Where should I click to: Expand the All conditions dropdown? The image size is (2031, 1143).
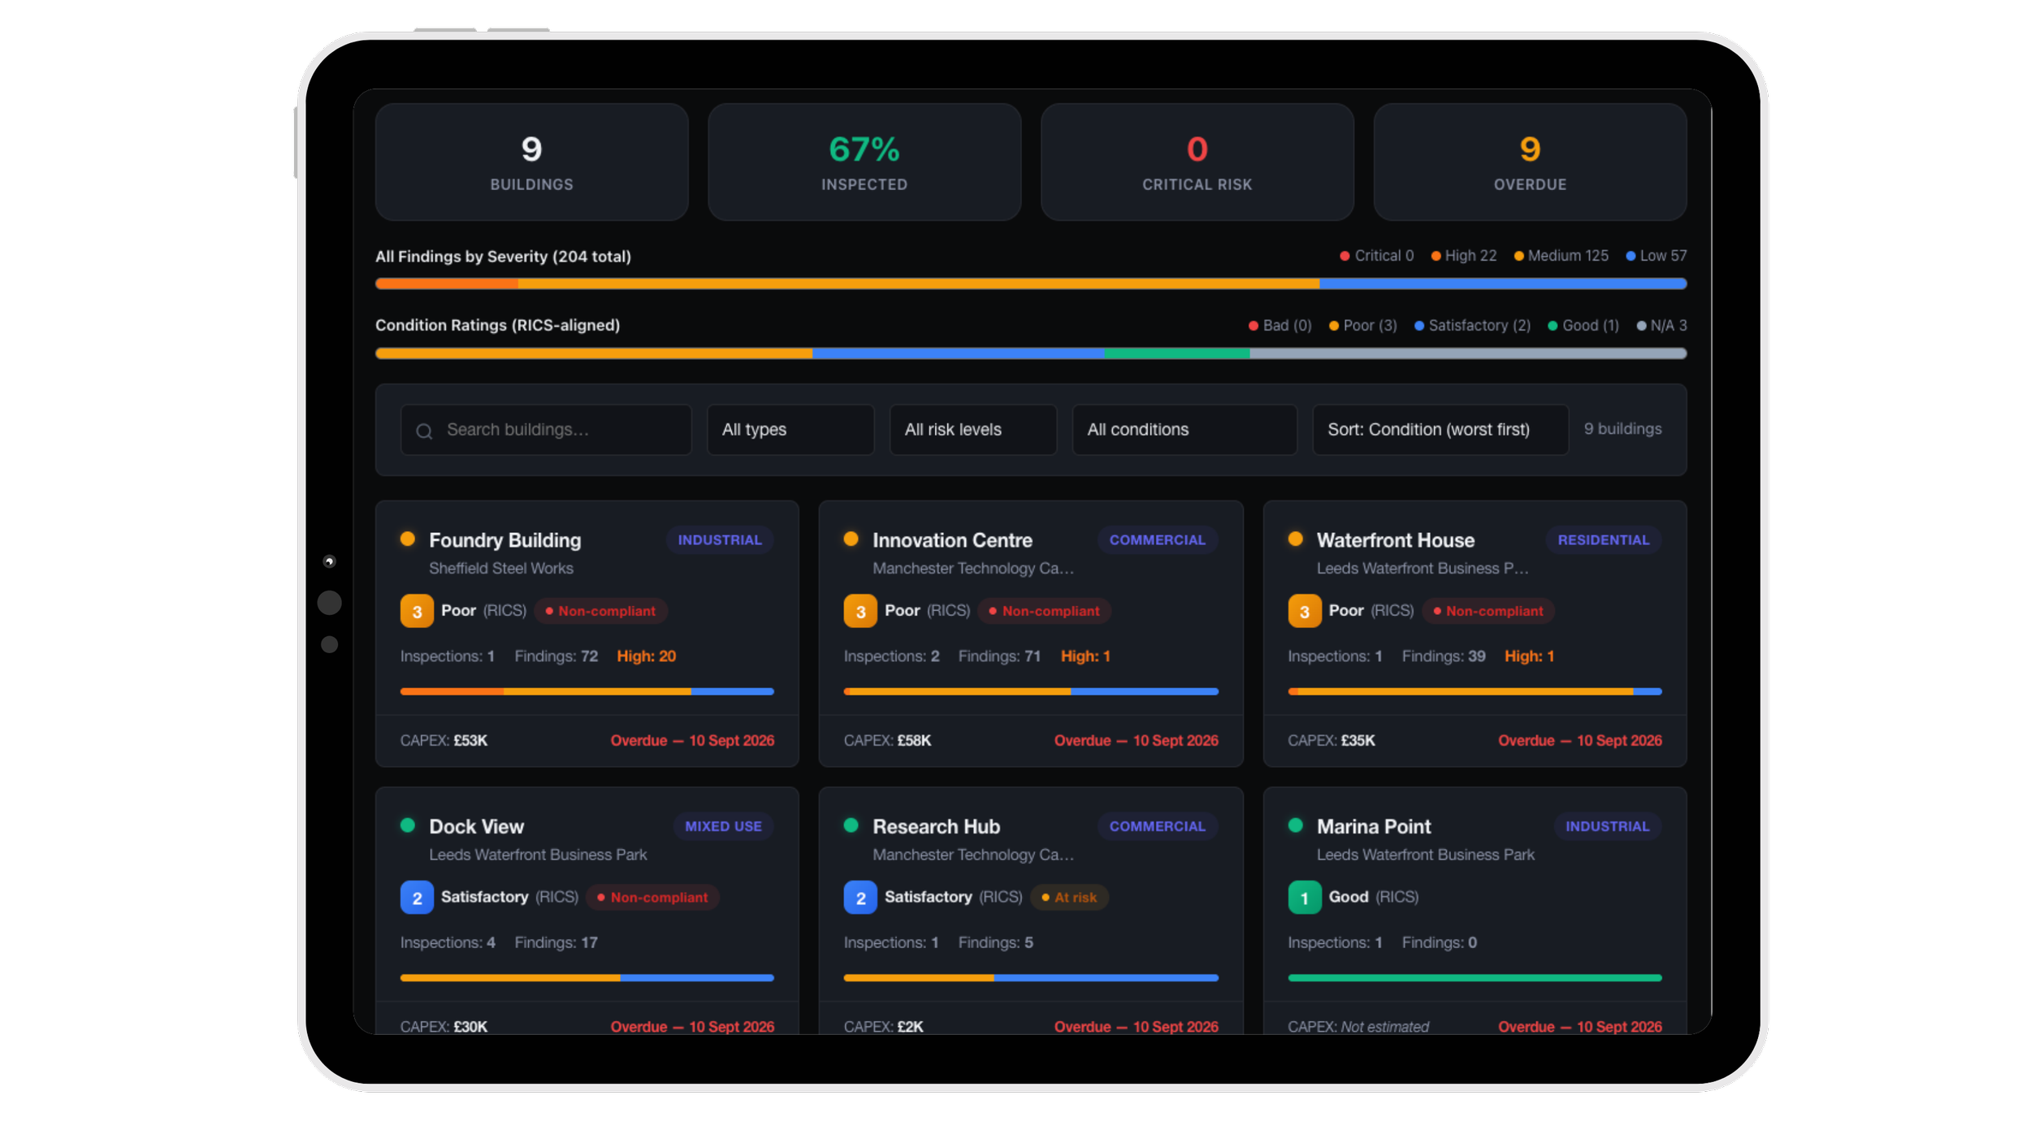(1184, 430)
